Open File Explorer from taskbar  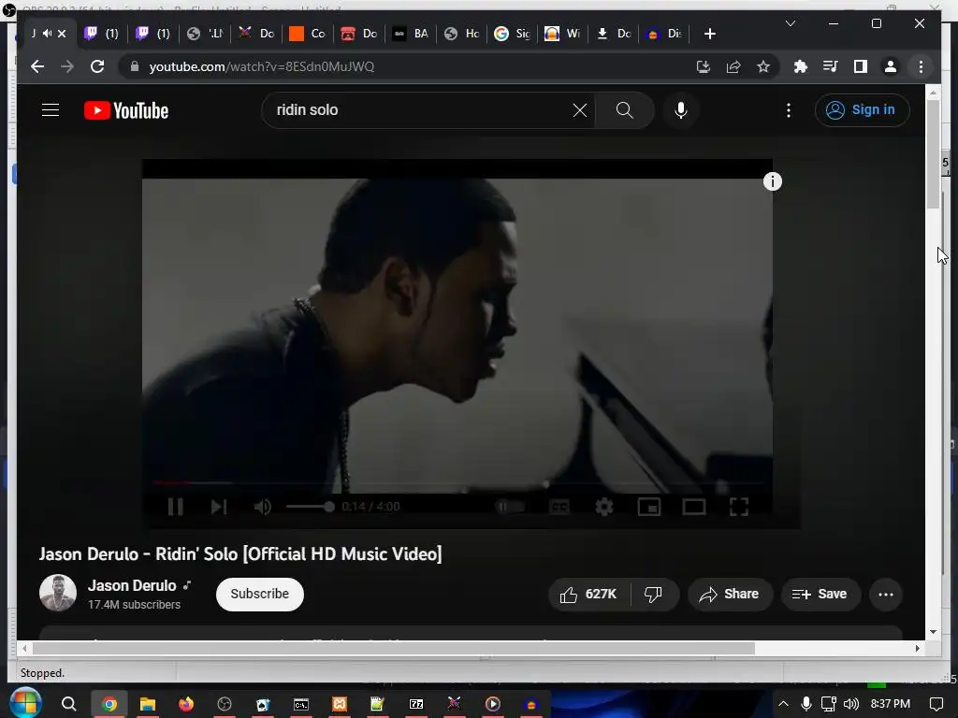[x=147, y=704]
